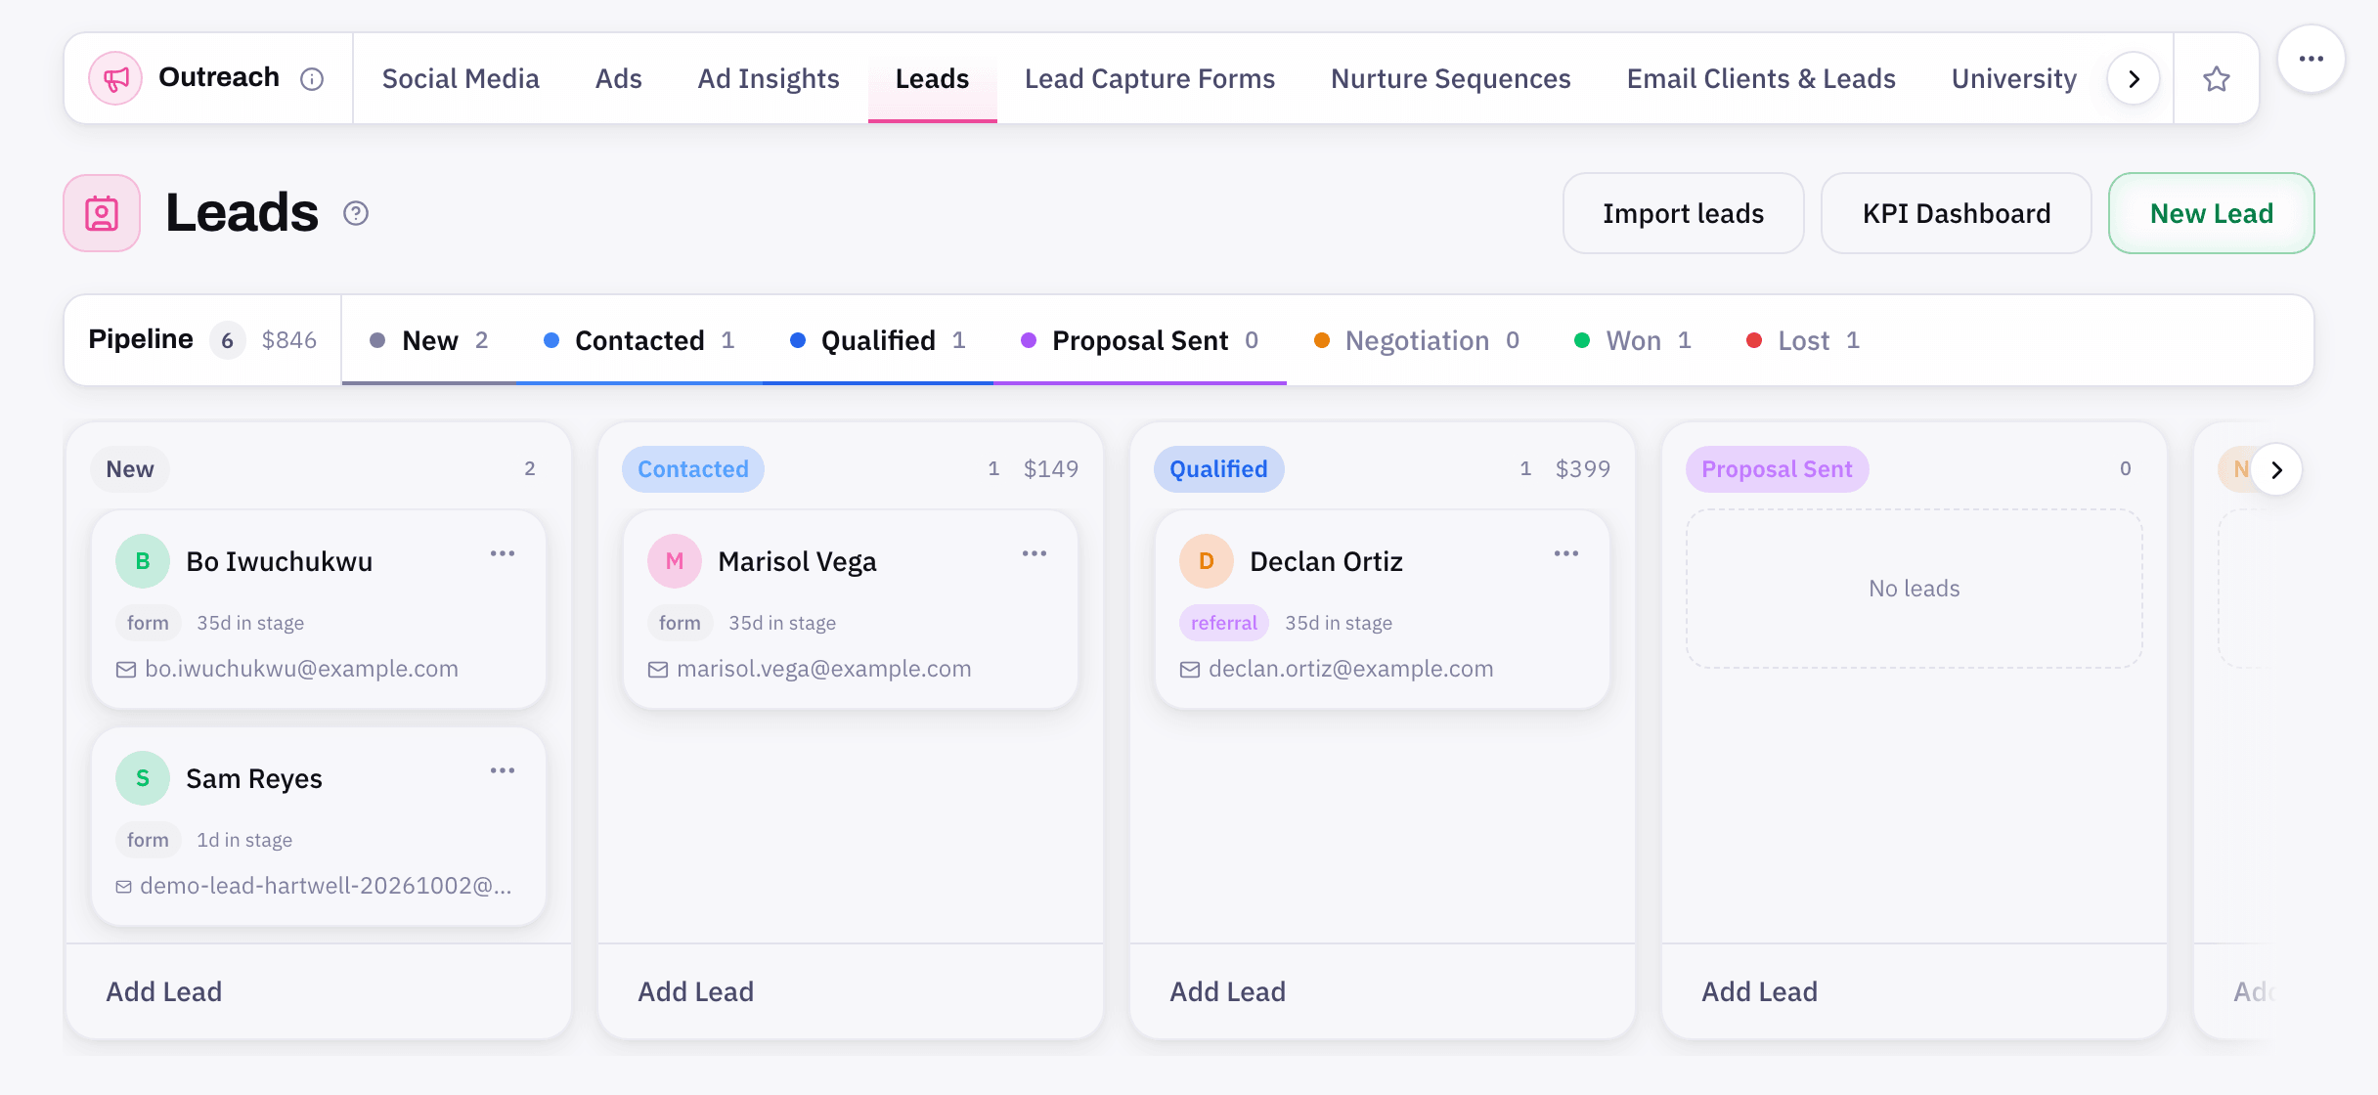This screenshot has height=1095, width=2378.
Task: Switch to the Social Media tab
Action: click(461, 78)
